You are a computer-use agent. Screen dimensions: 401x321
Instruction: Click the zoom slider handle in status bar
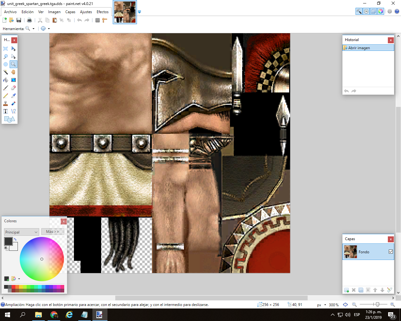click(x=378, y=304)
